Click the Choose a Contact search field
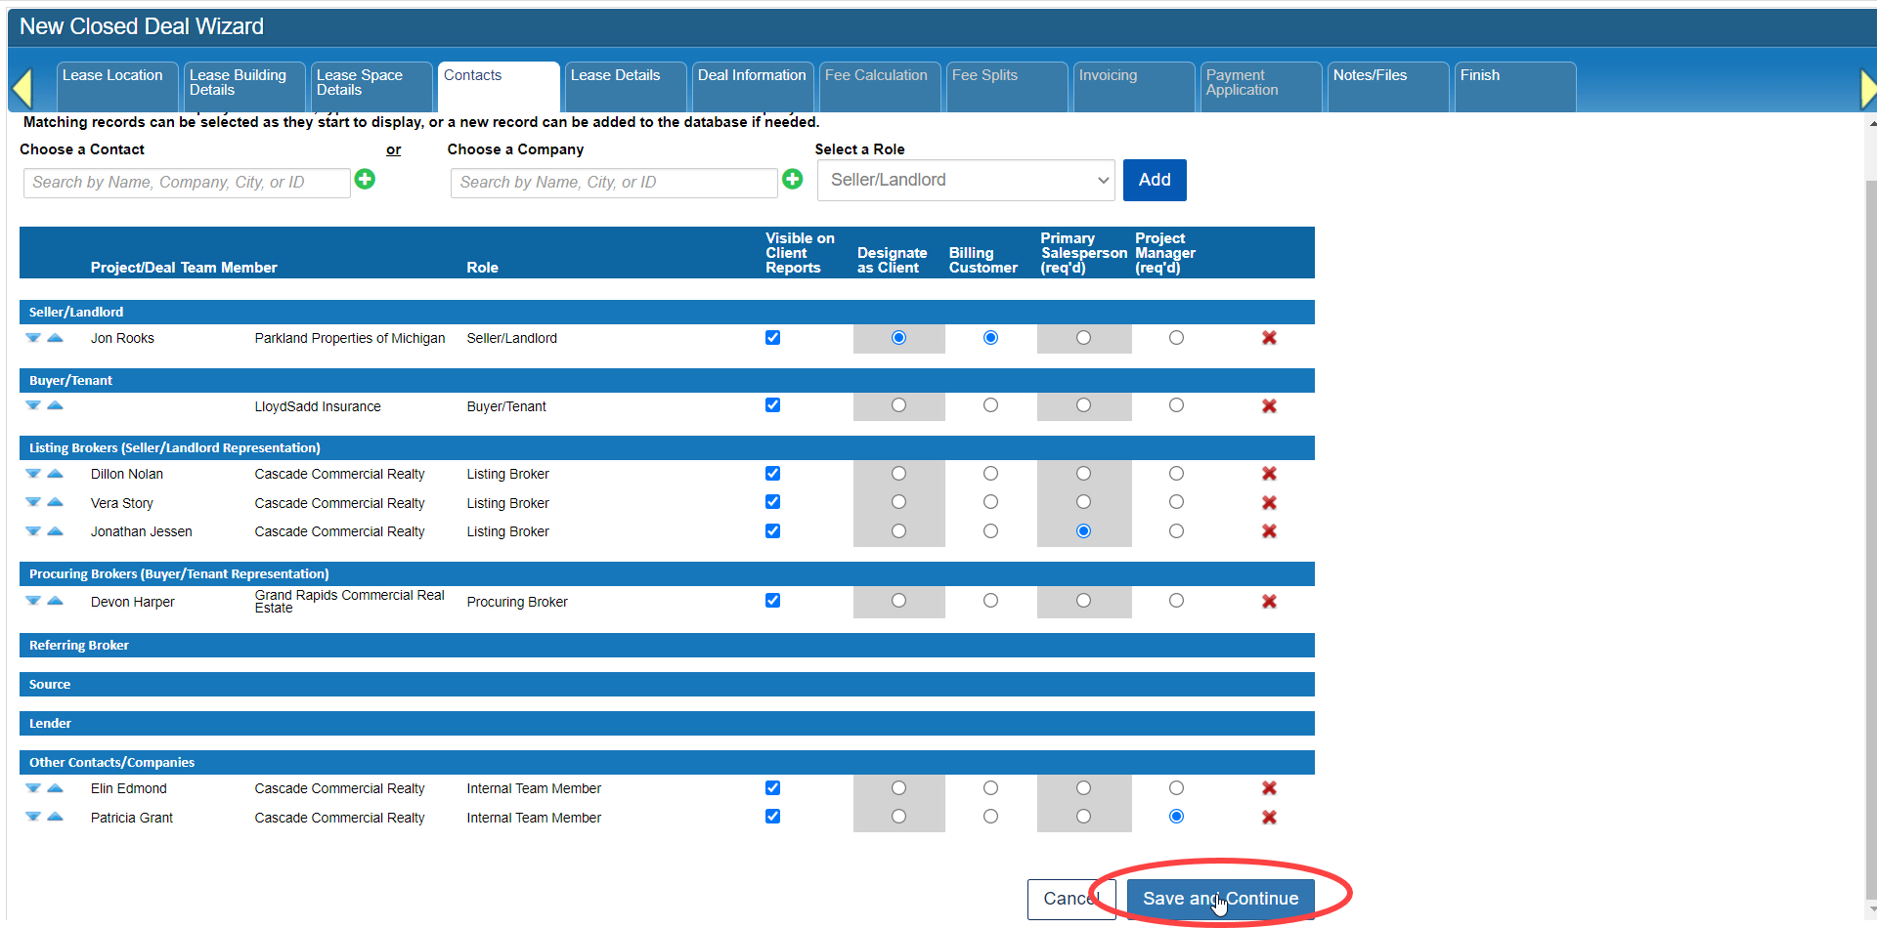 click(187, 183)
